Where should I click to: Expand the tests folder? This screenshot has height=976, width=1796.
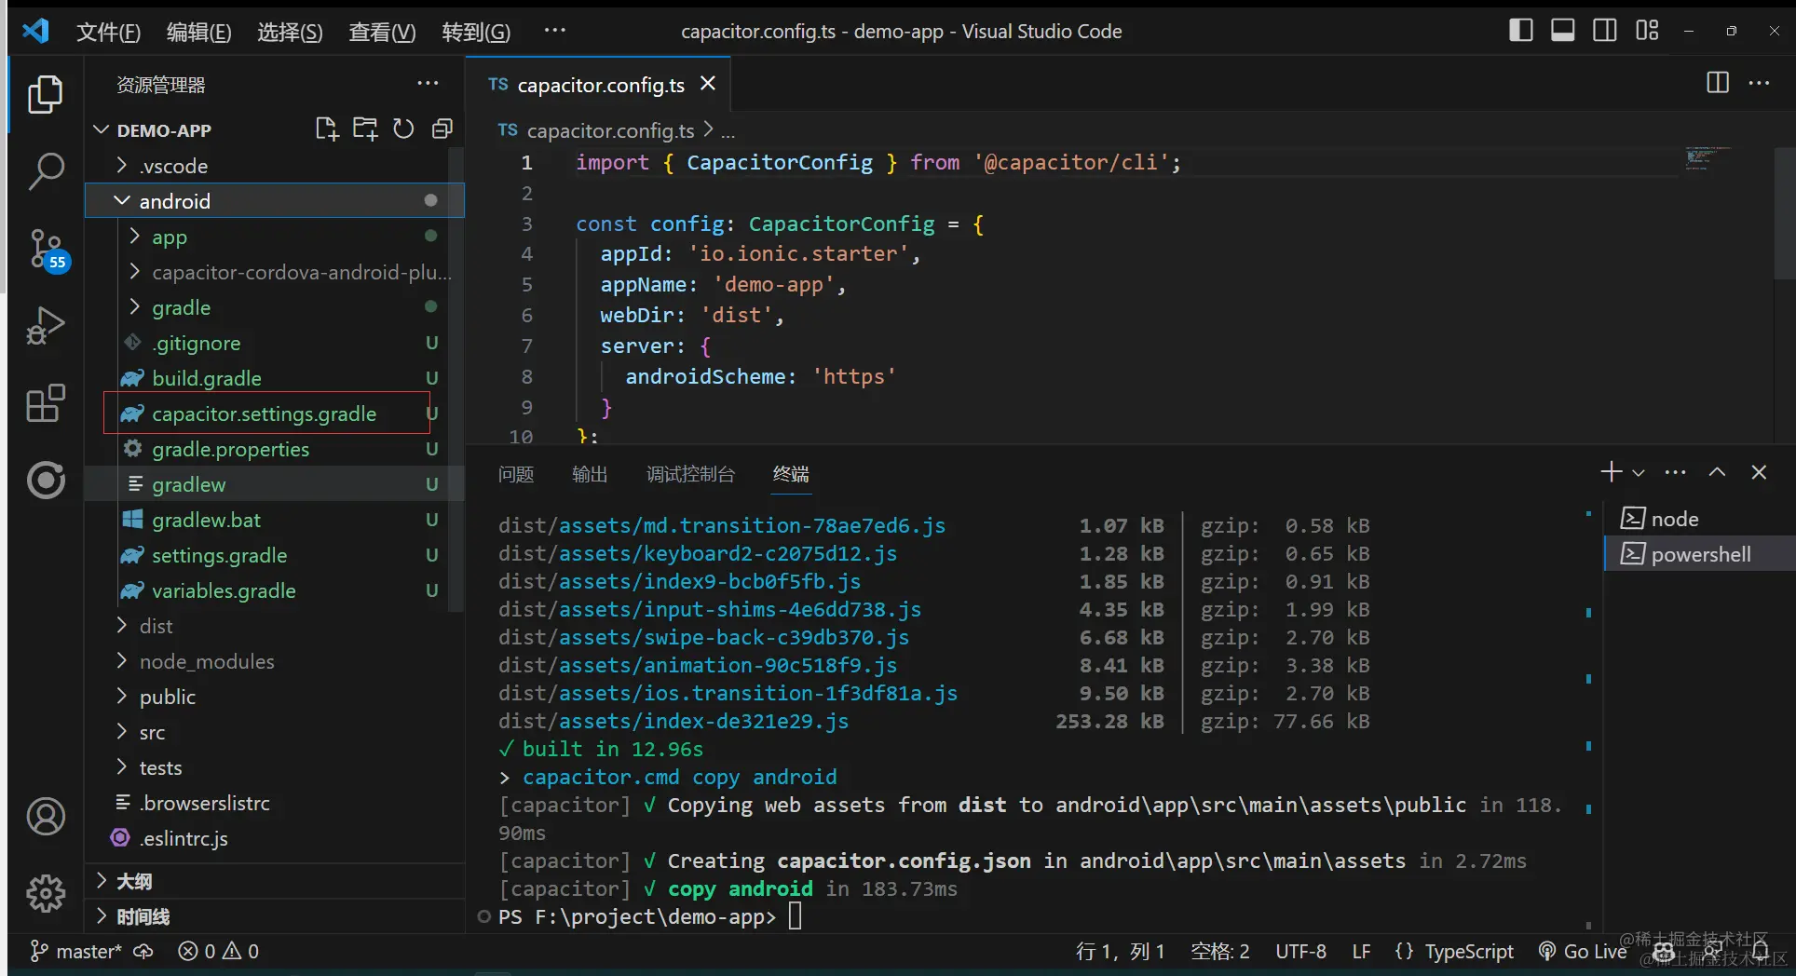[x=121, y=766]
